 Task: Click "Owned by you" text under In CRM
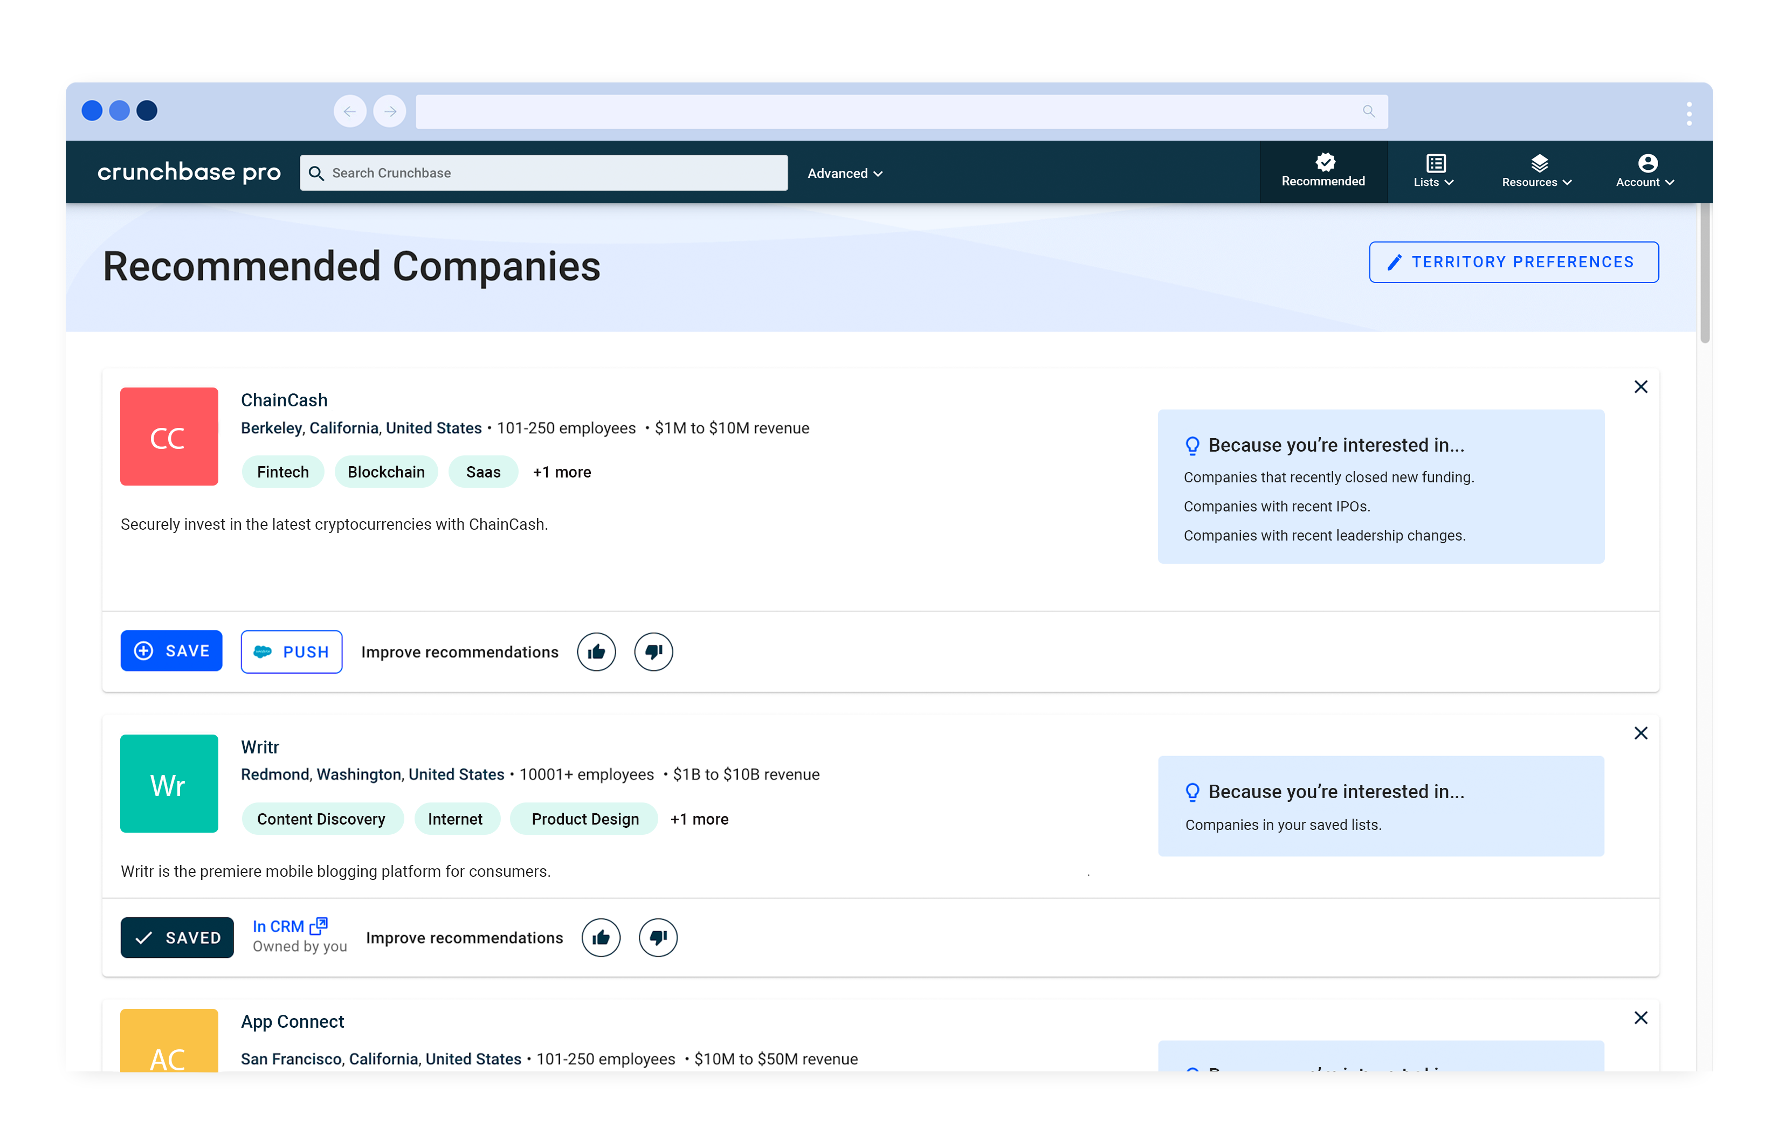300,947
